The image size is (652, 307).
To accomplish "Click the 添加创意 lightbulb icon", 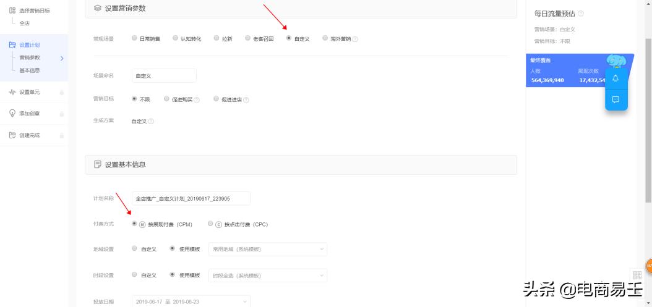I will click(x=12, y=113).
